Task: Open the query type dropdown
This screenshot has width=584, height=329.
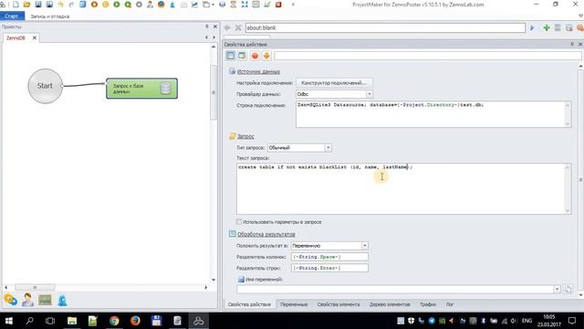Action: click(328, 148)
